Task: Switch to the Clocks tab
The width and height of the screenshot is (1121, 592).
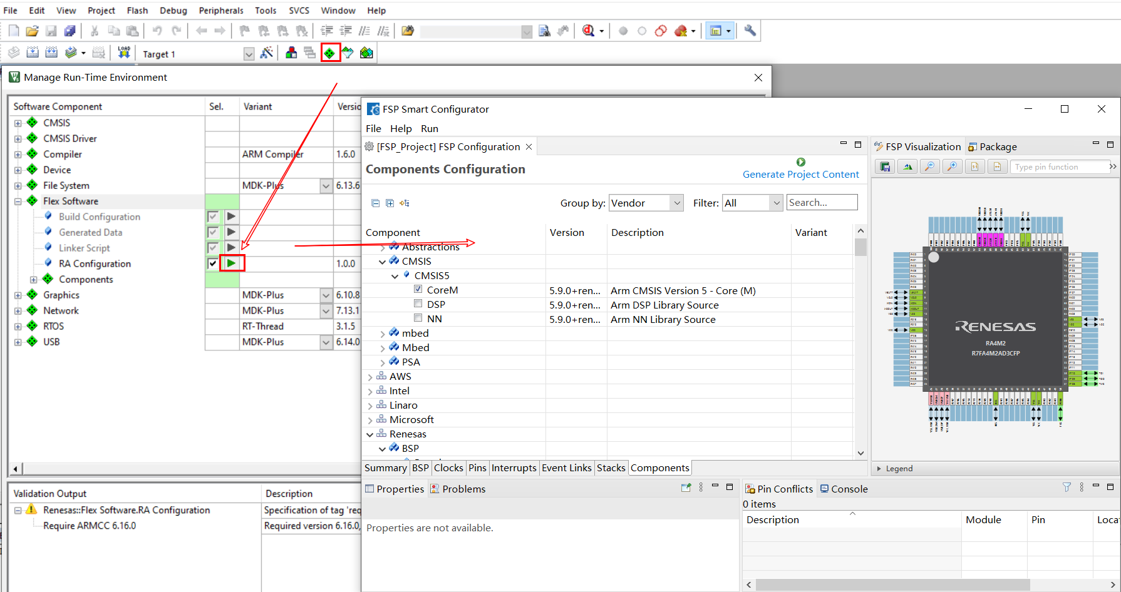Action: click(x=448, y=468)
